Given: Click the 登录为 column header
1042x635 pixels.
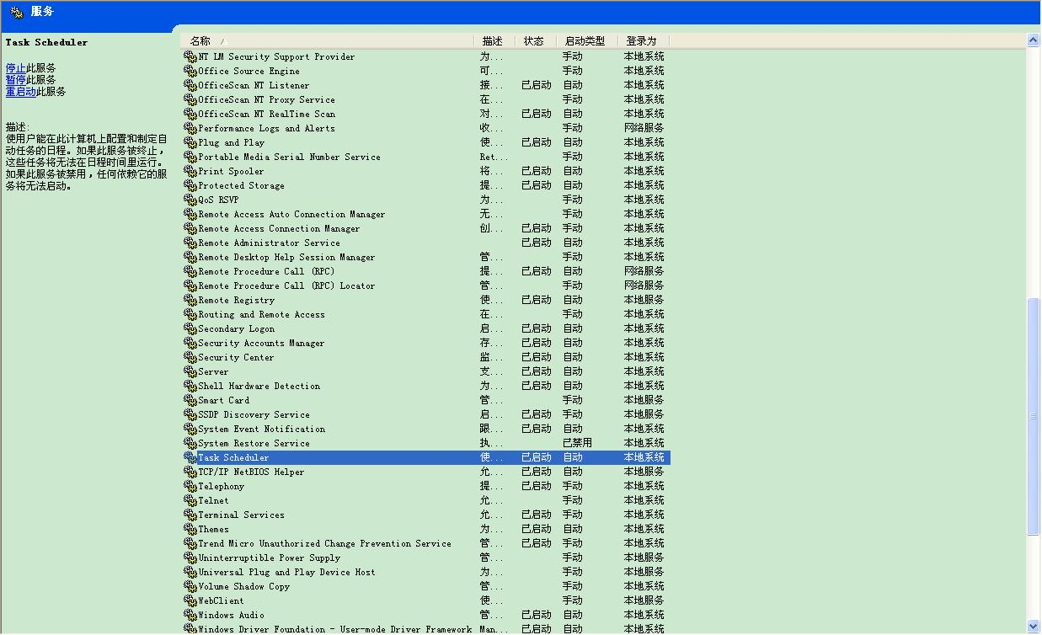Looking at the screenshot, I should (642, 40).
